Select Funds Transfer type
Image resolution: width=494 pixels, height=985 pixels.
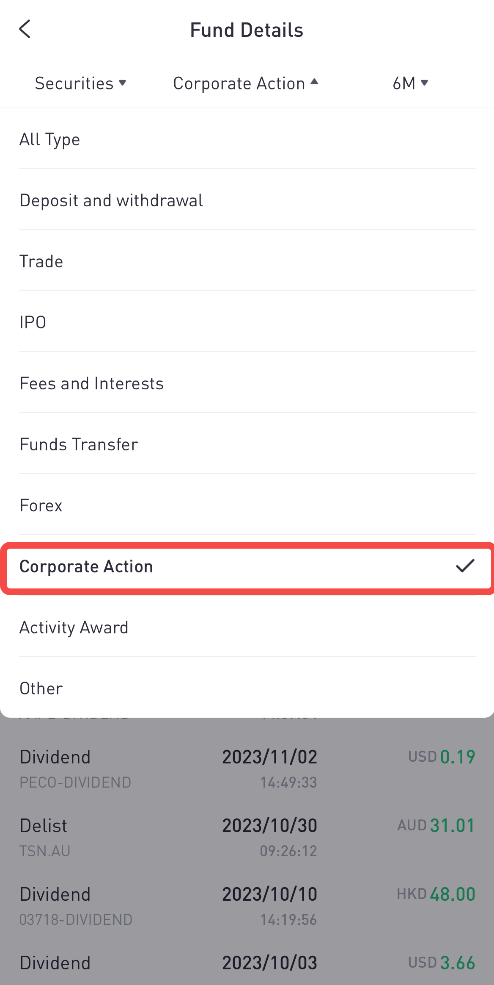tap(247, 444)
